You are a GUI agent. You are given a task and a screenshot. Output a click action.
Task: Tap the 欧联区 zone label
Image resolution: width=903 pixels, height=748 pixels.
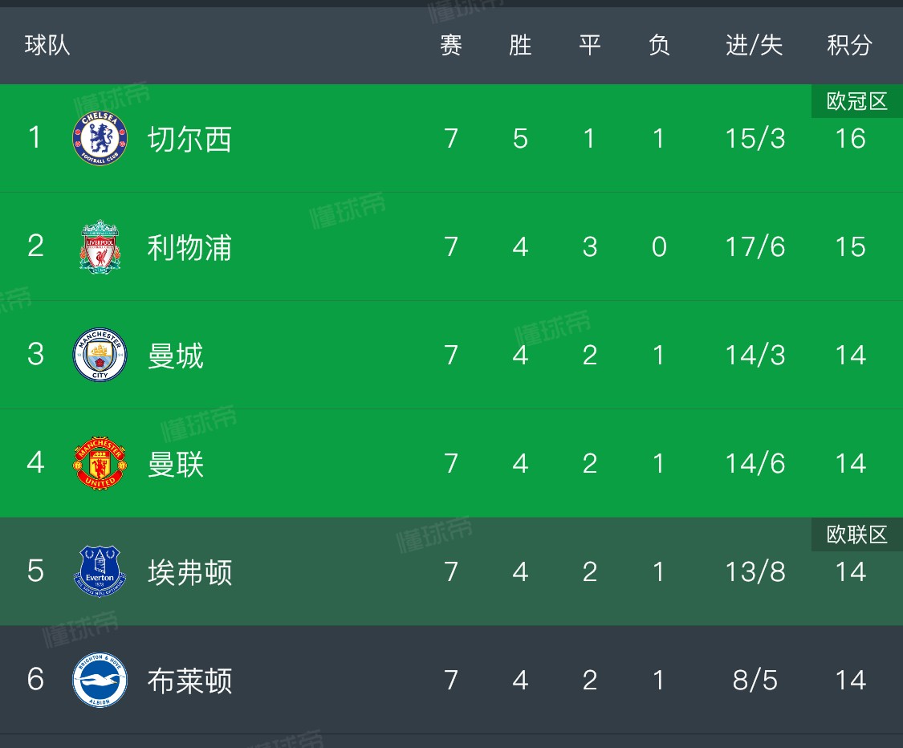pyautogui.click(x=857, y=535)
